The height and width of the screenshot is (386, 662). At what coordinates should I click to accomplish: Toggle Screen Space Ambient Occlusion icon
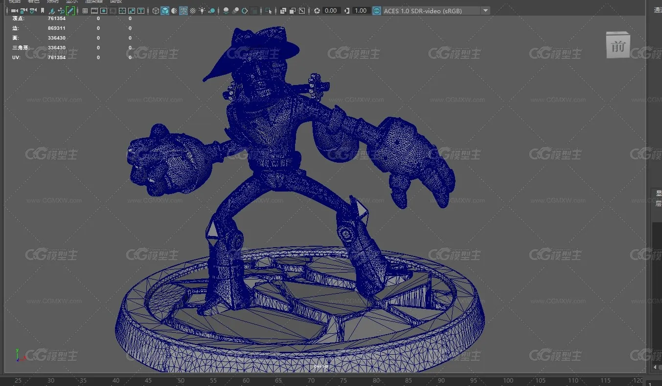tap(226, 11)
